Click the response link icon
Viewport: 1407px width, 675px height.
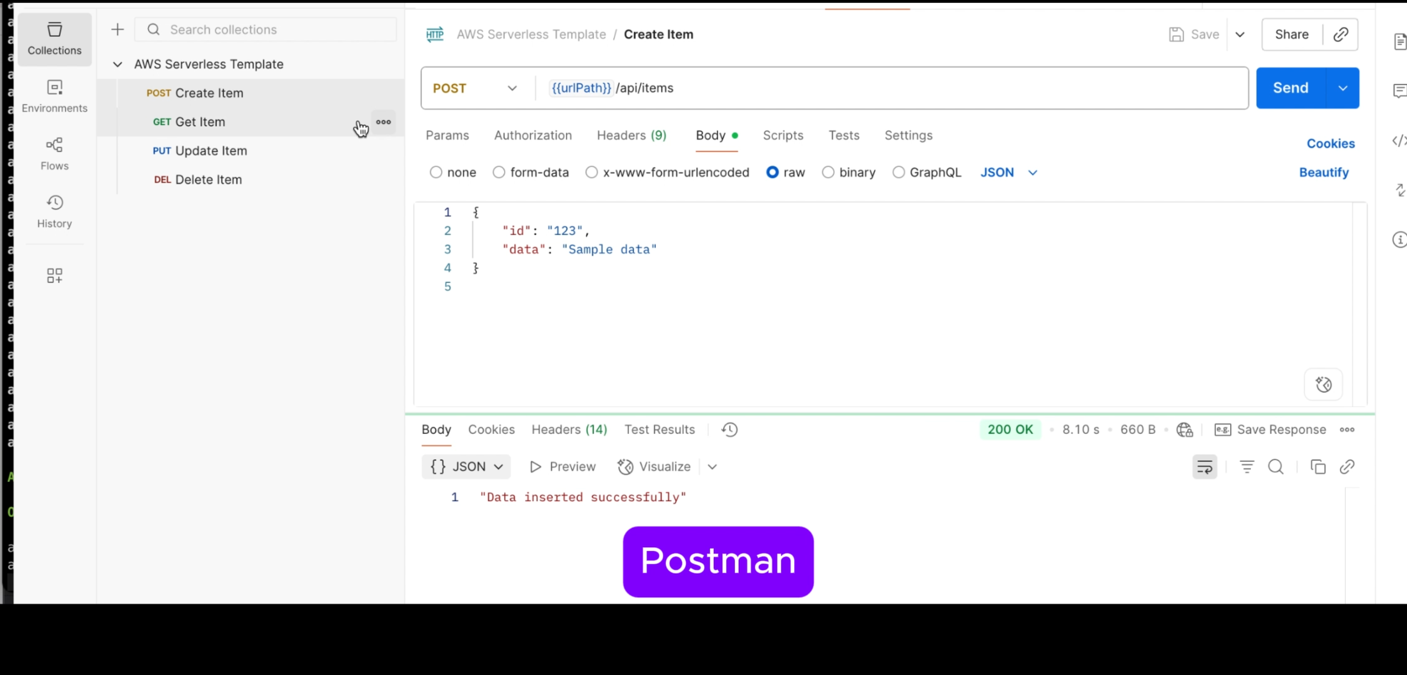click(1346, 467)
